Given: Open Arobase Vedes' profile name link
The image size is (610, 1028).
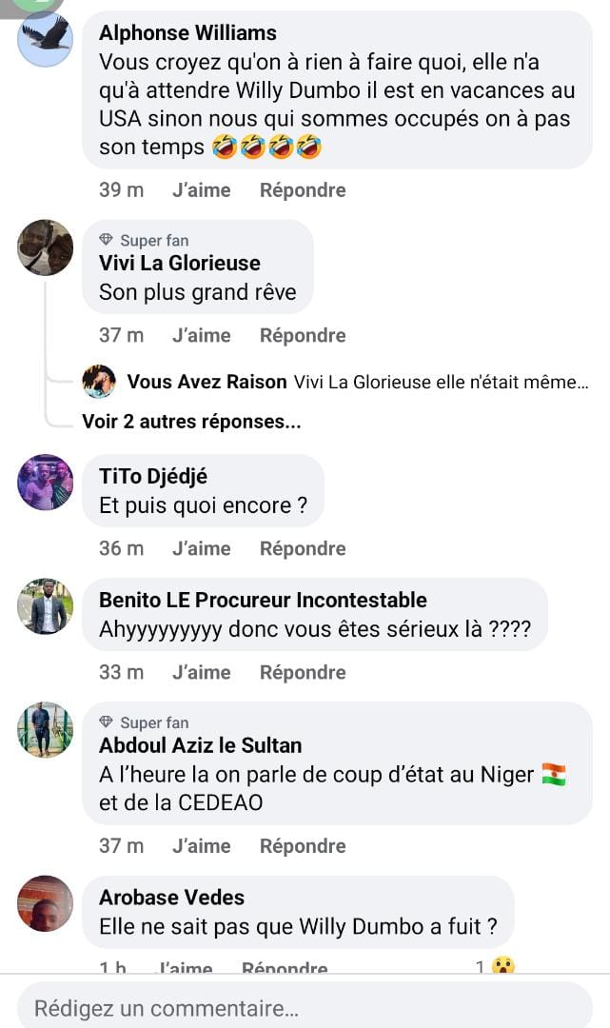Looking at the screenshot, I should point(171,897).
